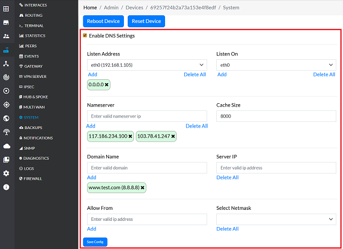Click the cloud icon in sidebar
343x249 pixels.
coord(6,146)
